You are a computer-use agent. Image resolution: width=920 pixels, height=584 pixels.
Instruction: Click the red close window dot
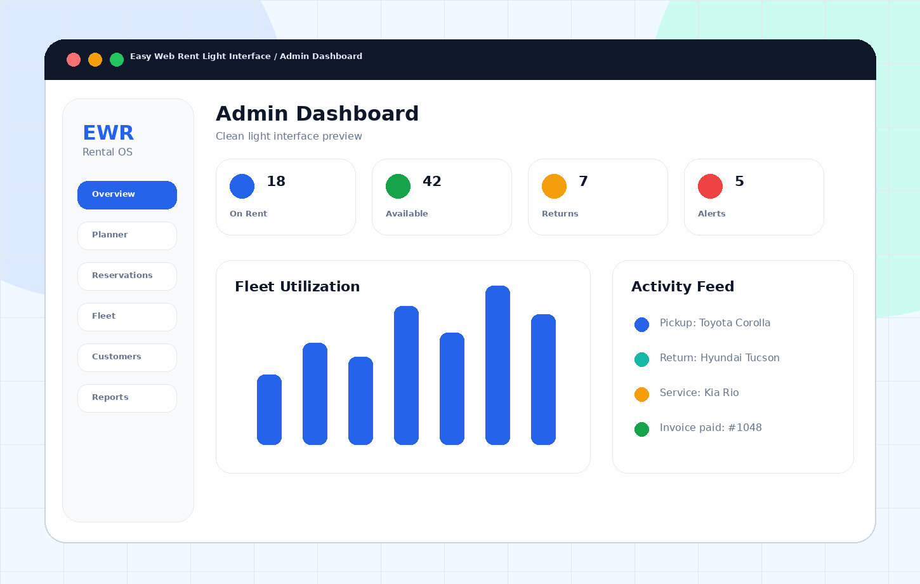[74, 60]
